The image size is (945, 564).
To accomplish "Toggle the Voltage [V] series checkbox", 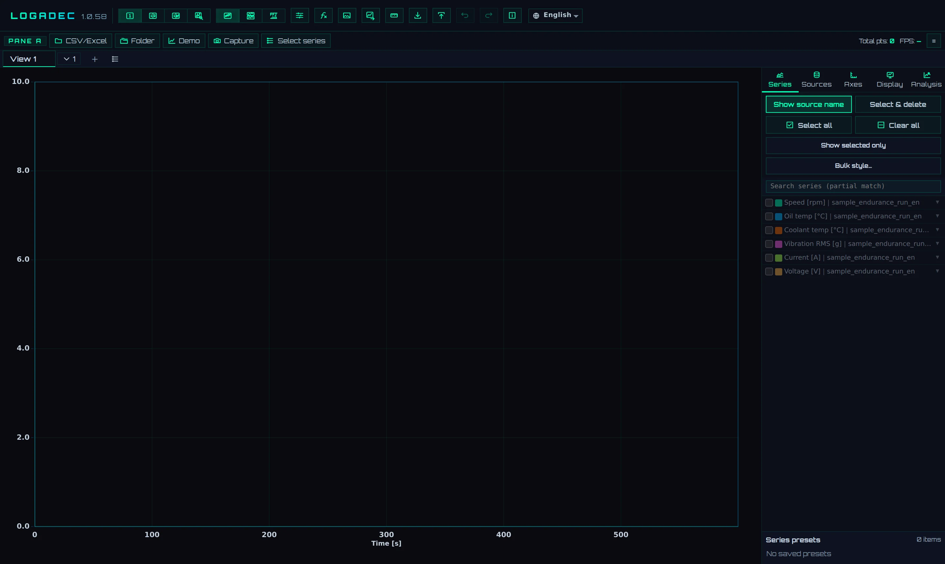I will (769, 272).
